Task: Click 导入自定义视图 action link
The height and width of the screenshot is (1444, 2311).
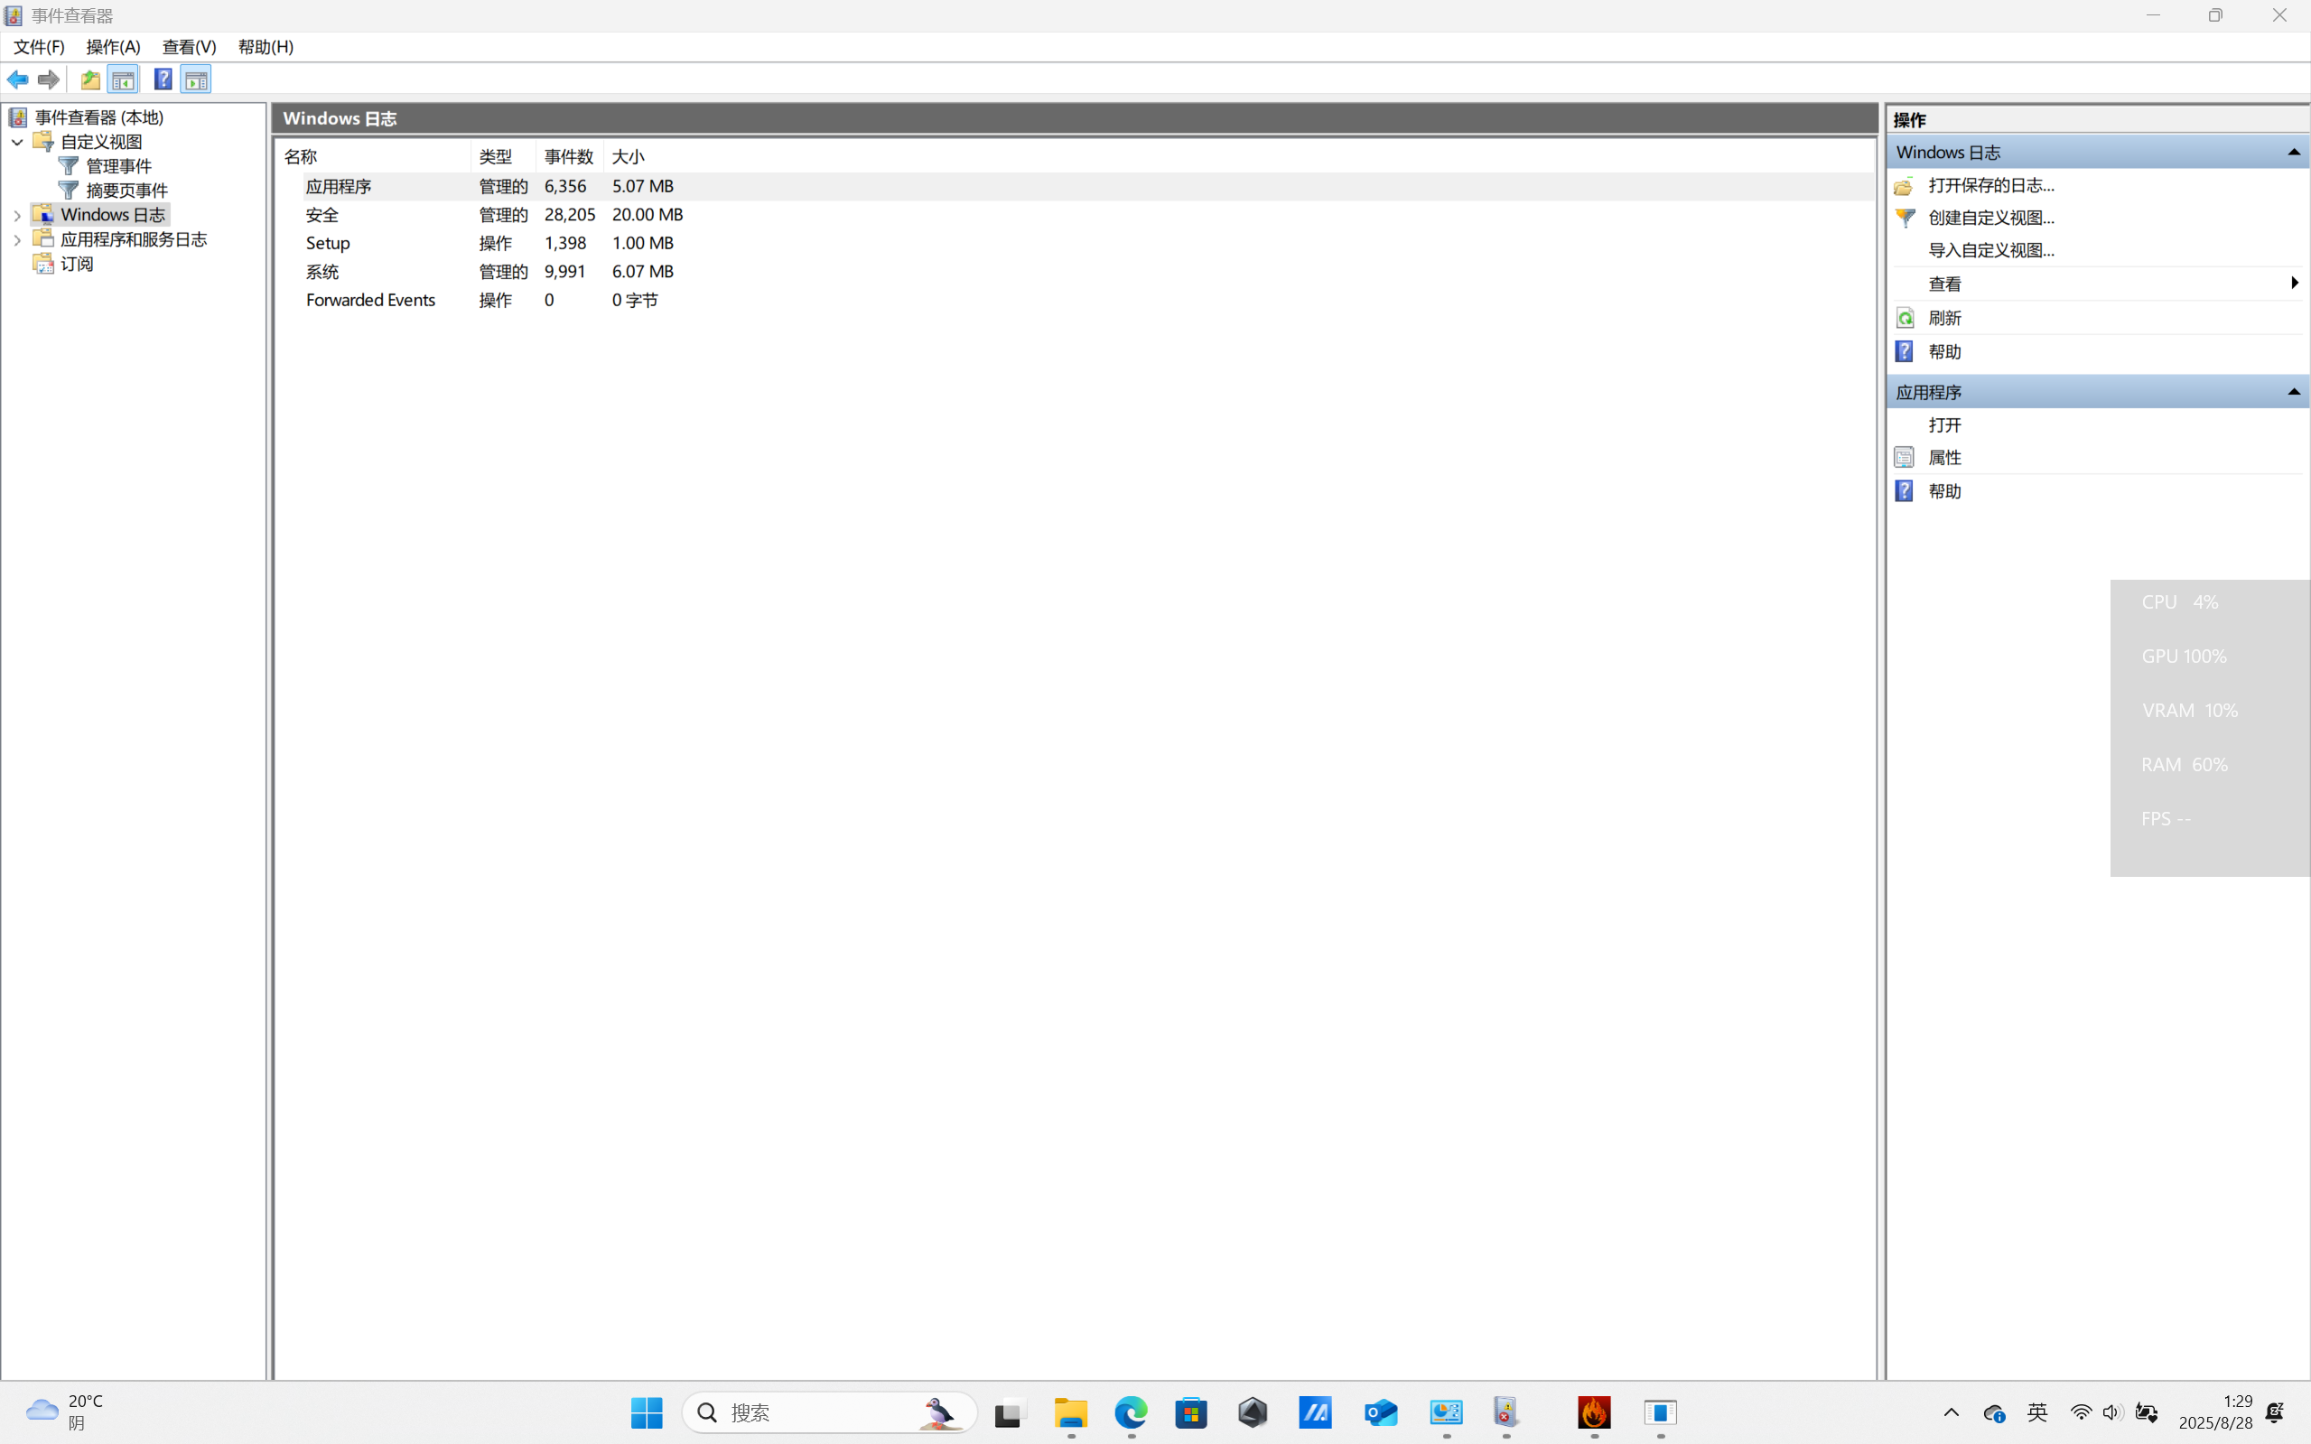Action: pyautogui.click(x=1991, y=250)
